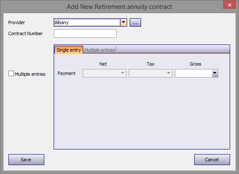Click the Albany provider text field
Image resolution: width=239 pixels, height=174 pixels.
click(x=87, y=22)
